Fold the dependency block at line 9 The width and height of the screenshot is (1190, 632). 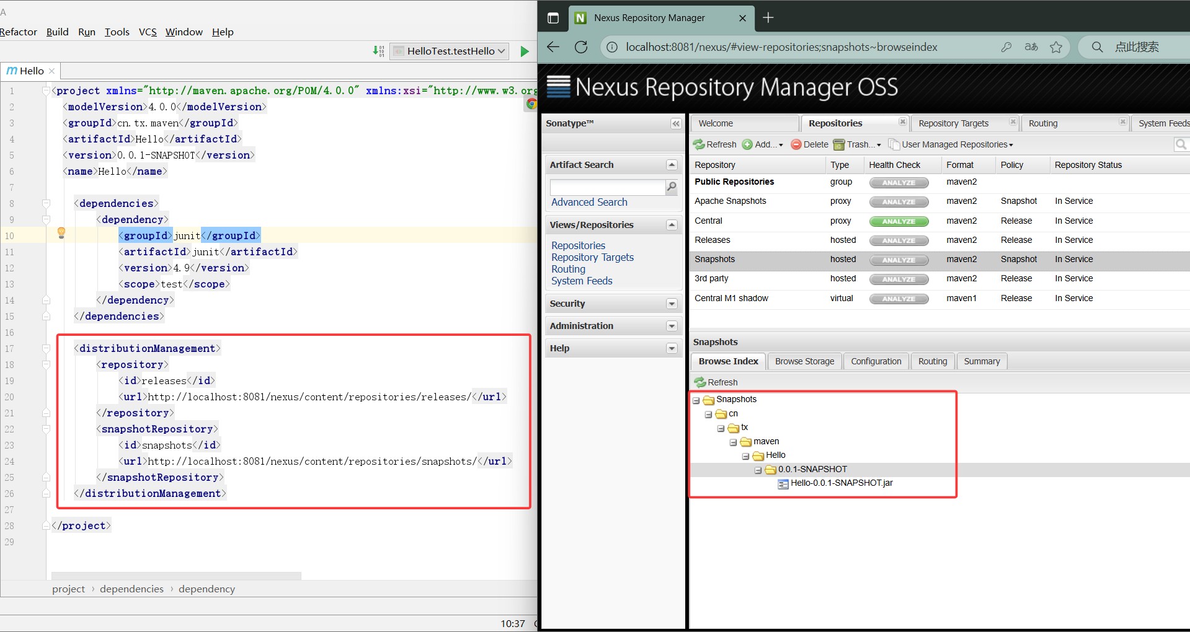46,219
